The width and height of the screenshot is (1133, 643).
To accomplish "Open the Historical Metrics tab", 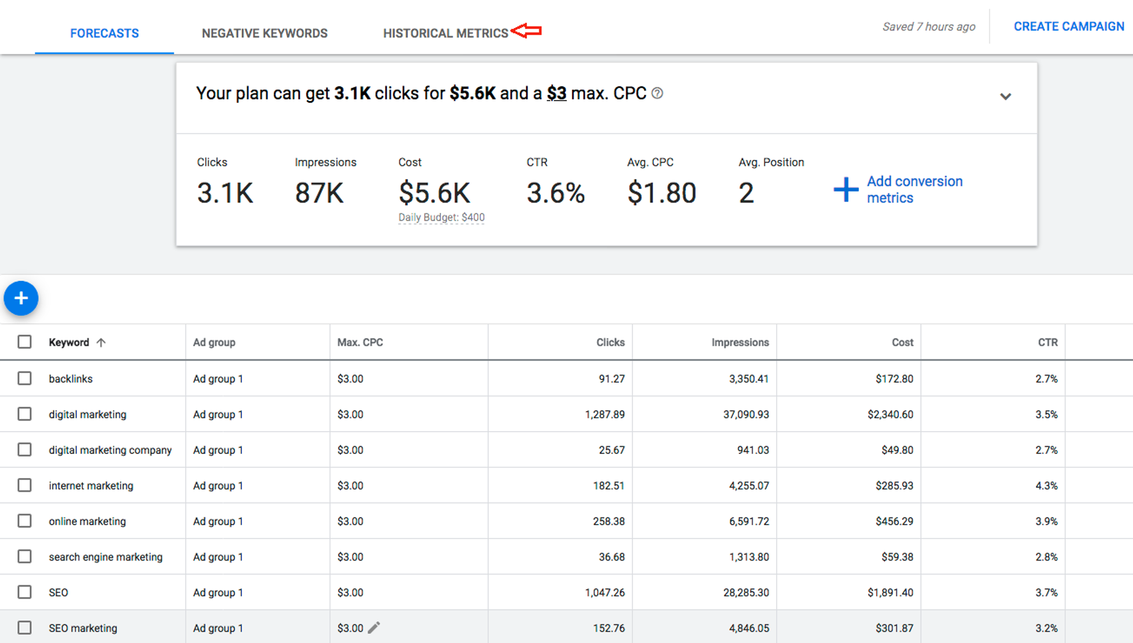I will click(x=445, y=33).
